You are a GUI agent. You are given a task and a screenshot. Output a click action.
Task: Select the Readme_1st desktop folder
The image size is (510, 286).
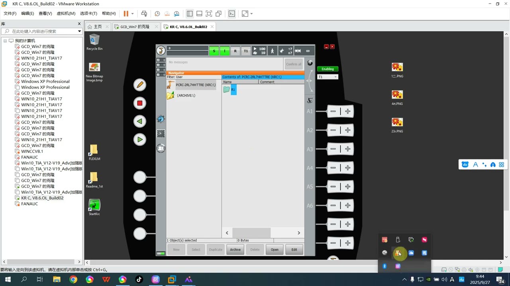94,180
